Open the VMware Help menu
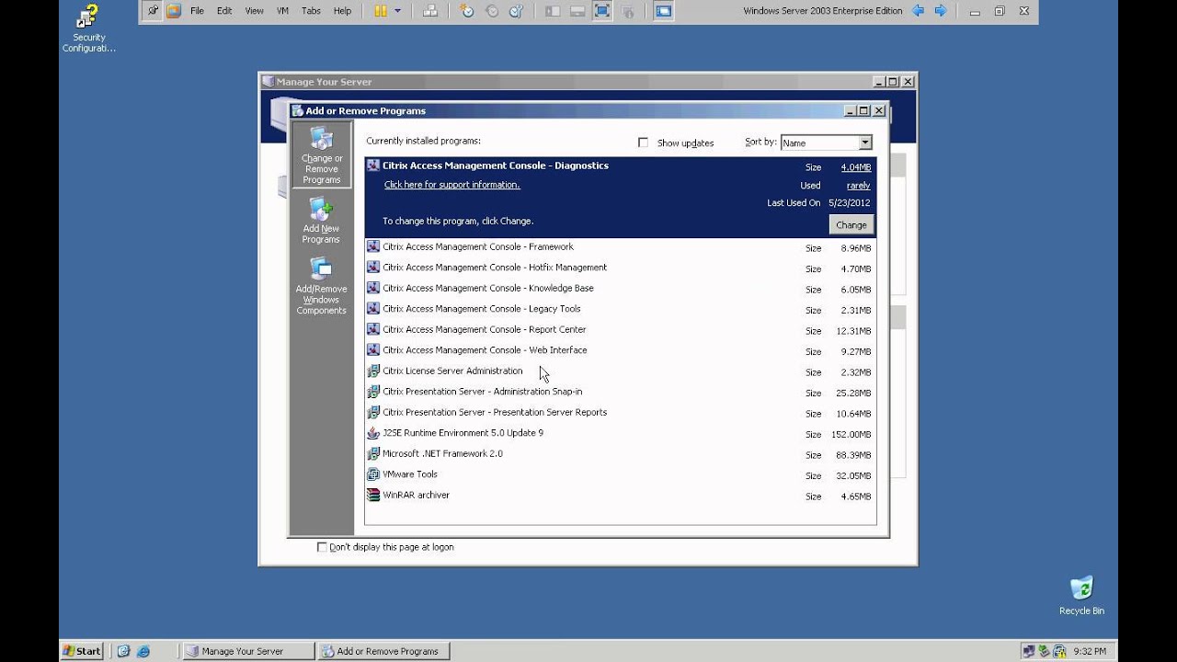This screenshot has height=662, width=1177. [342, 11]
